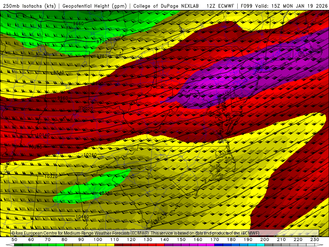This screenshot has height=247, width=329.
Task: Click the 9660 height contour label
Action: [x=78, y=23]
